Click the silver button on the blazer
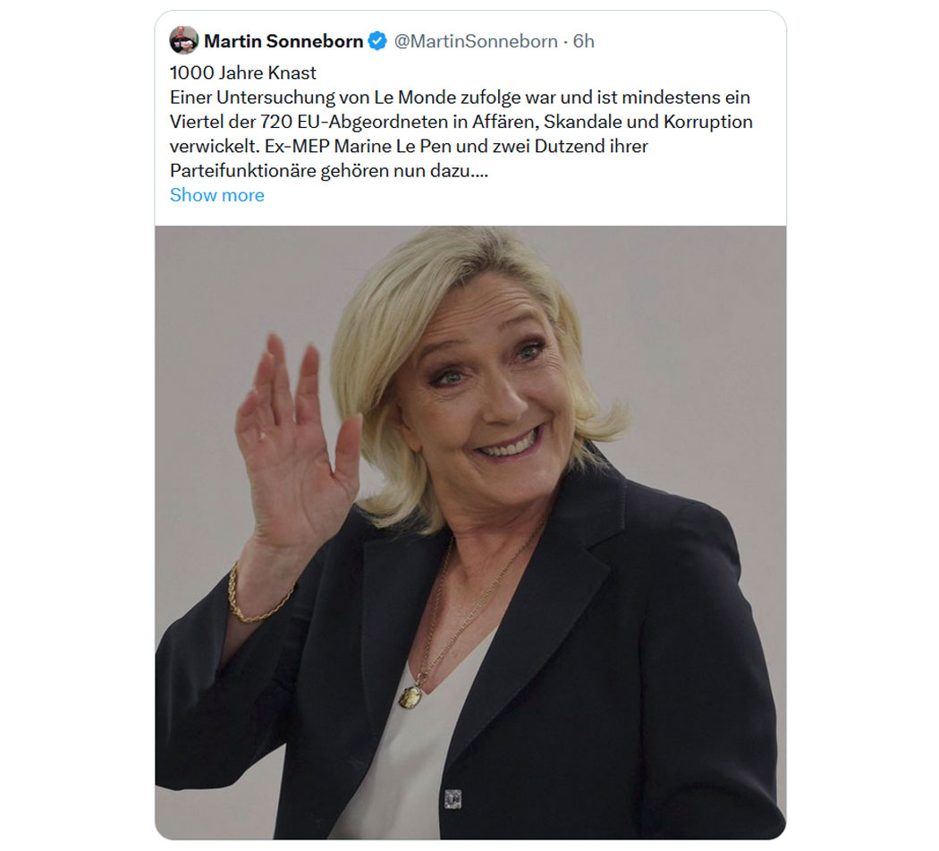The width and height of the screenshot is (939, 851). click(453, 799)
